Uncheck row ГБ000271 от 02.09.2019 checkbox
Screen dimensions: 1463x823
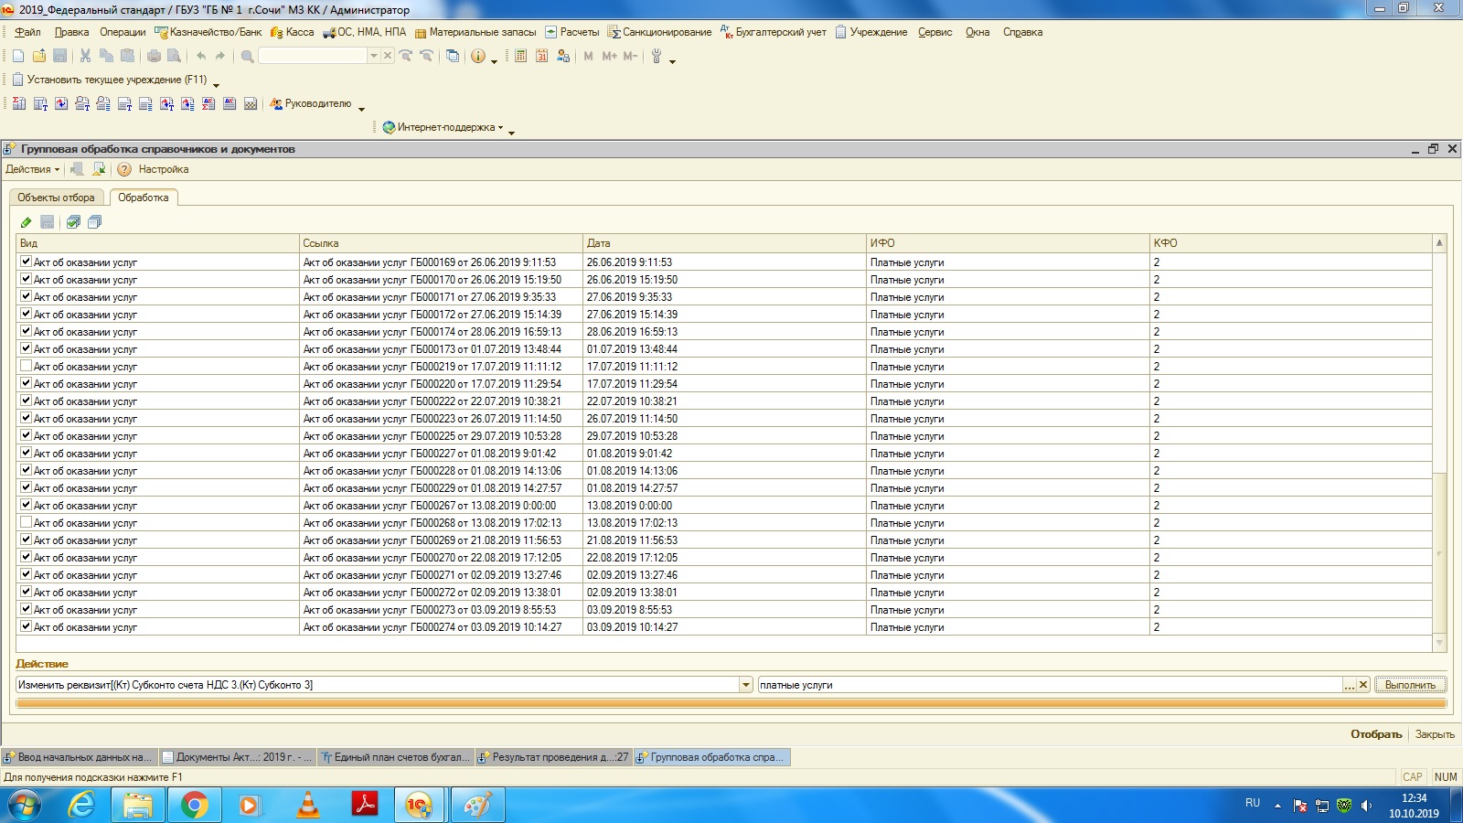coord(26,574)
